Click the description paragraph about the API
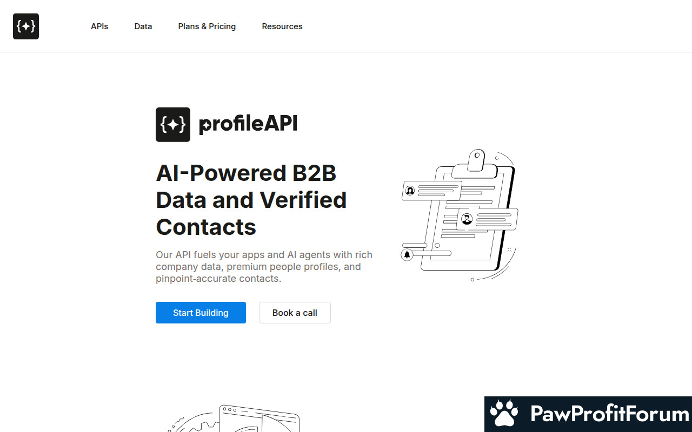 pyautogui.click(x=264, y=267)
